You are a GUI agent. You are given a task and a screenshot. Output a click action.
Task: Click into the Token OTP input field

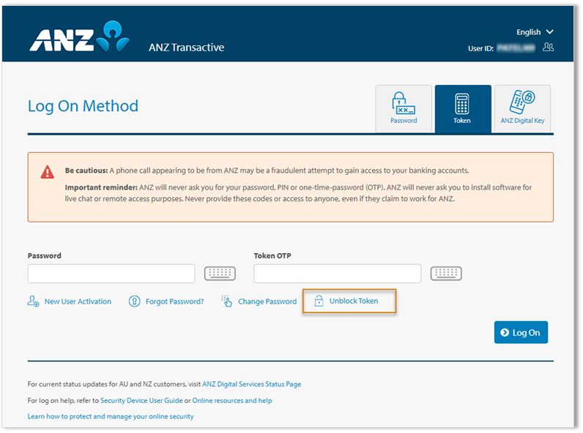pyautogui.click(x=337, y=274)
